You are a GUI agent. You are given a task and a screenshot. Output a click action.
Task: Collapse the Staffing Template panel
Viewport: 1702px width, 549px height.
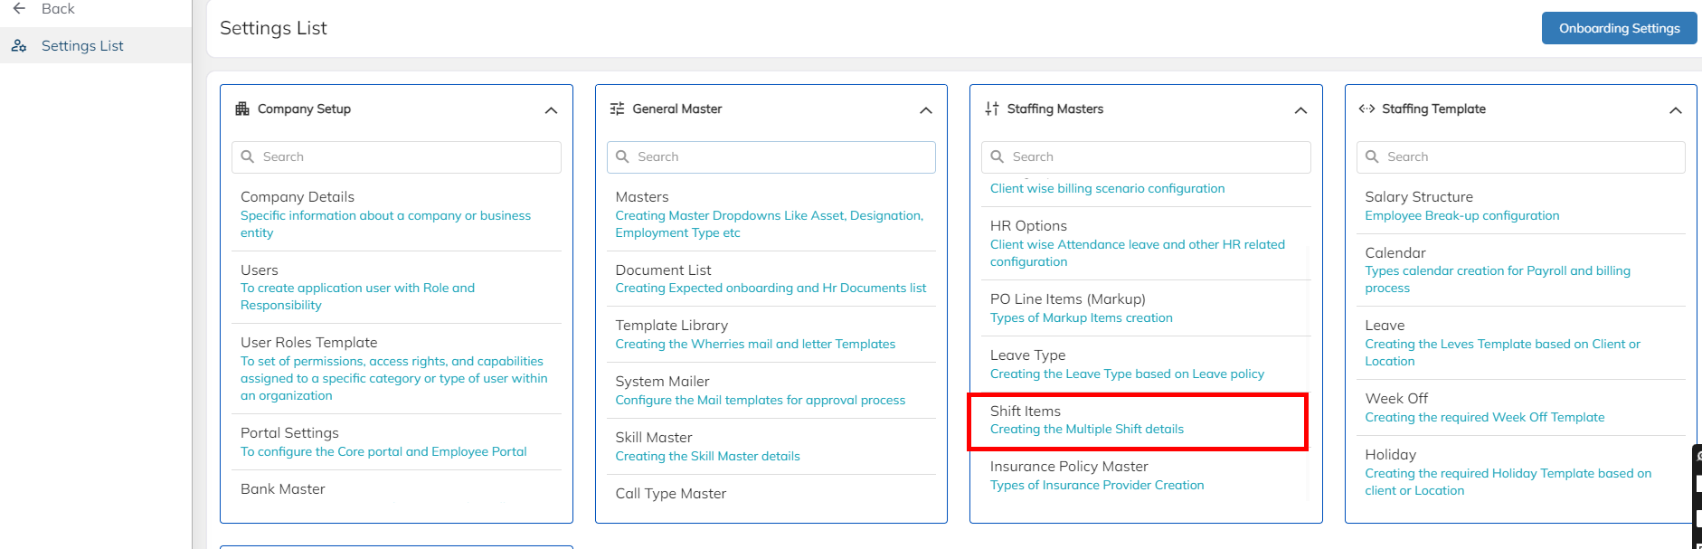(x=1676, y=110)
